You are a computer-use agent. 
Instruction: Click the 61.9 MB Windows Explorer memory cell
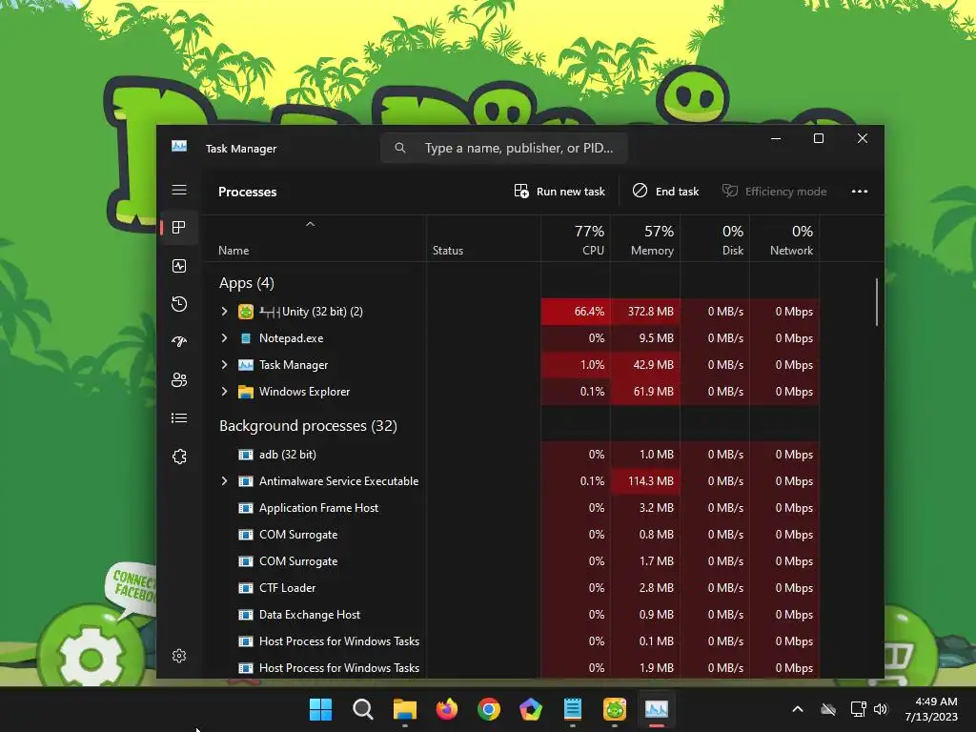pos(645,392)
